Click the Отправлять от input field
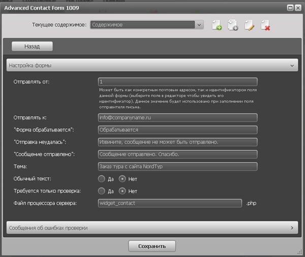Image resolution: width=305 pixels, height=257 pixels. [x=177, y=82]
